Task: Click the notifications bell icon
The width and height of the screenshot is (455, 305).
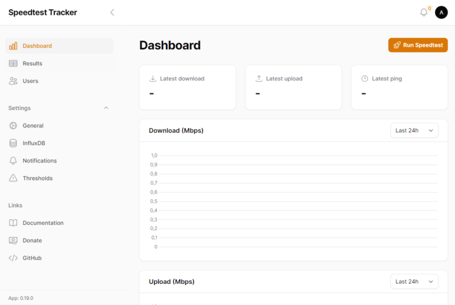Action: [x=424, y=12]
